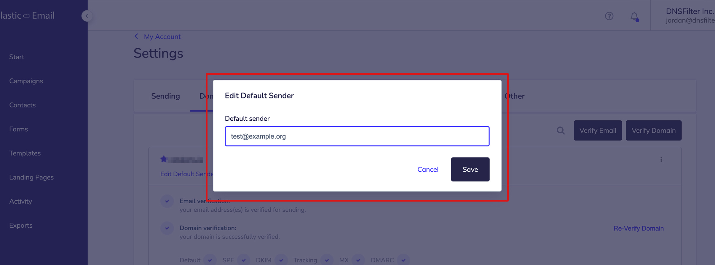Click the search magnifier icon
Screen dimensions: 715x265
pyautogui.click(x=560, y=130)
